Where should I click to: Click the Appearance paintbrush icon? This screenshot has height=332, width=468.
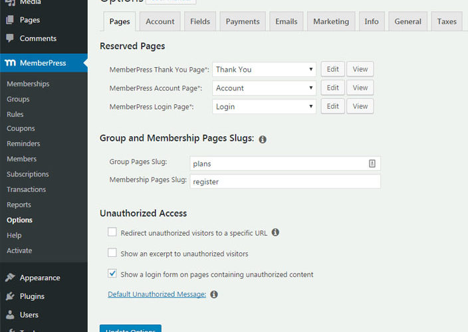(x=11, y=278)
